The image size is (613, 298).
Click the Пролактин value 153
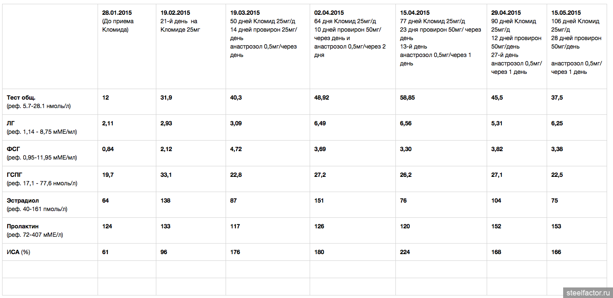click(x=556, y=226)
